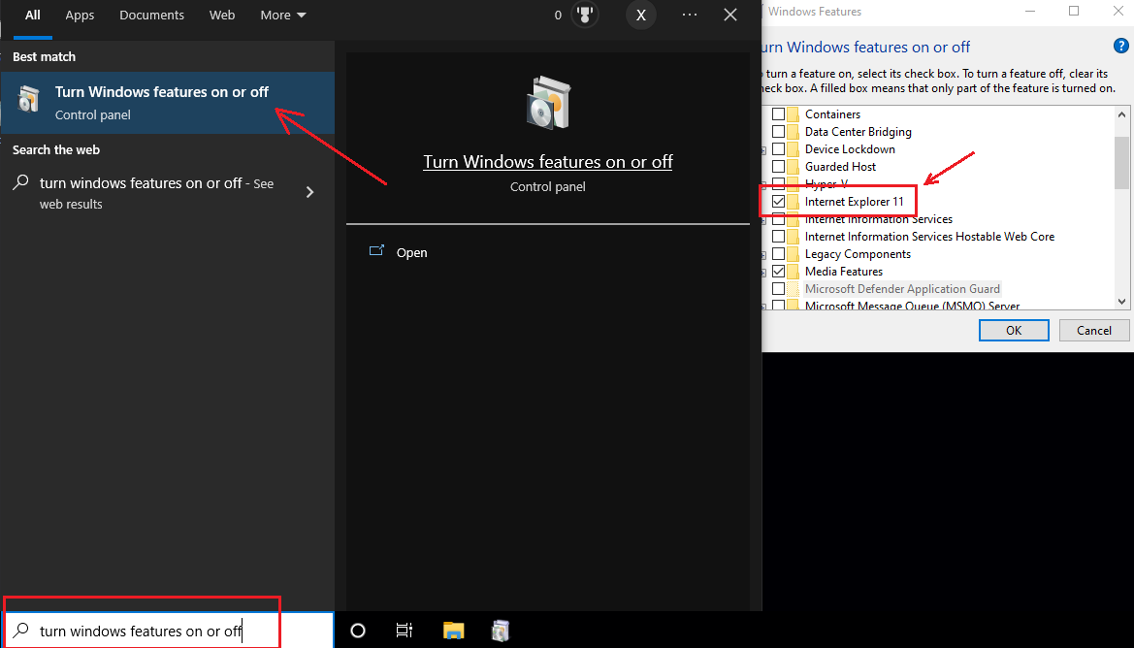1134x648 pixels.
Task: Uncheck the Internet Explorer 11 checkbox
Action: click(x=778, y=202)
